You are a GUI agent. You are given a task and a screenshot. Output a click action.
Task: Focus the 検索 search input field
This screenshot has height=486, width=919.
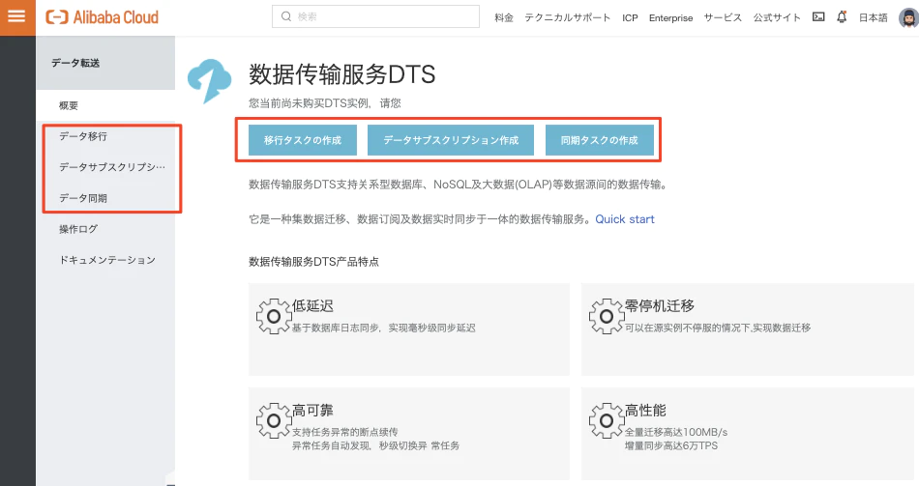tap(375, 16)
